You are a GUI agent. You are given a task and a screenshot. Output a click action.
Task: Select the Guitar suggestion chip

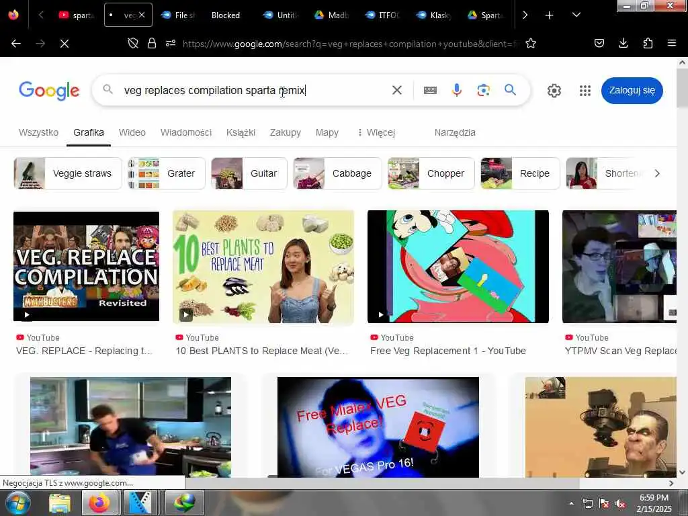coord(249,173)
